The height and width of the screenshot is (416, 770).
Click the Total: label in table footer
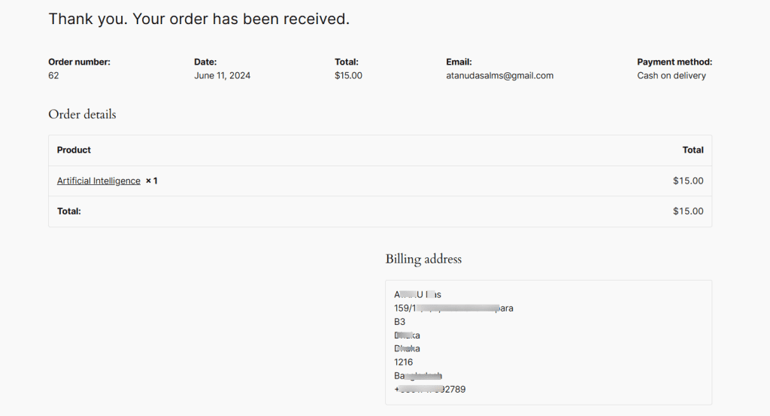69,211
